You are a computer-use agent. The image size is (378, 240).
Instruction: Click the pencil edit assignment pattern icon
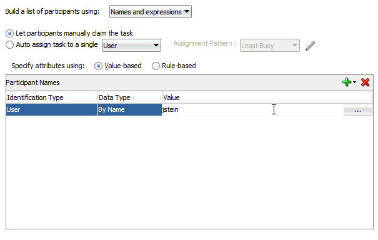pos(311,46)
